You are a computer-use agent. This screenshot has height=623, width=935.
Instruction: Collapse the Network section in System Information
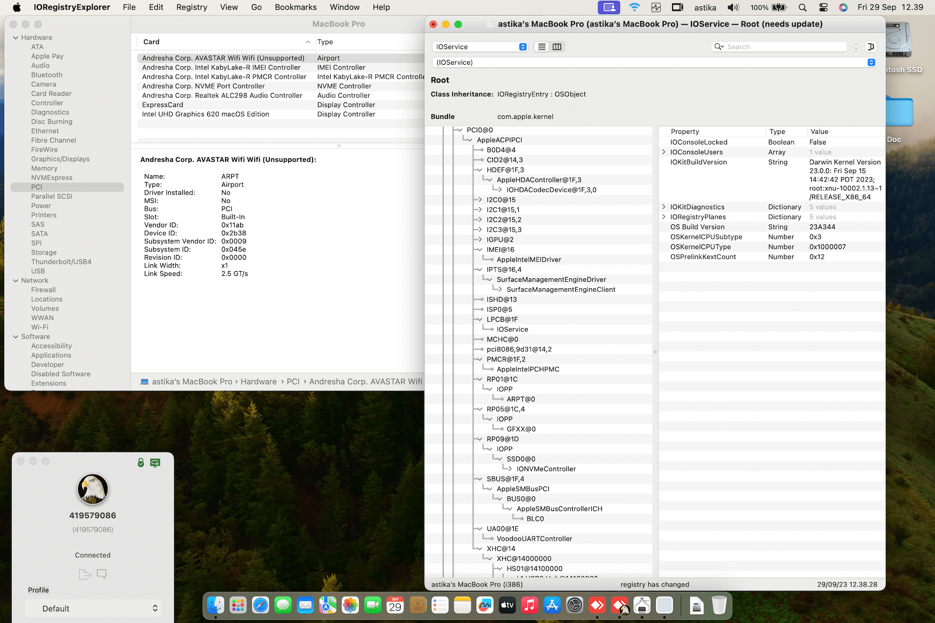pyautogui.click(x=16, y=280)
